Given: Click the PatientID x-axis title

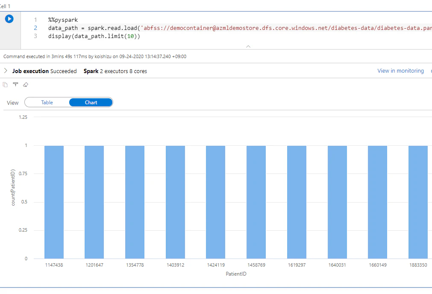Looking at the screenshot, I should [236, 274].
